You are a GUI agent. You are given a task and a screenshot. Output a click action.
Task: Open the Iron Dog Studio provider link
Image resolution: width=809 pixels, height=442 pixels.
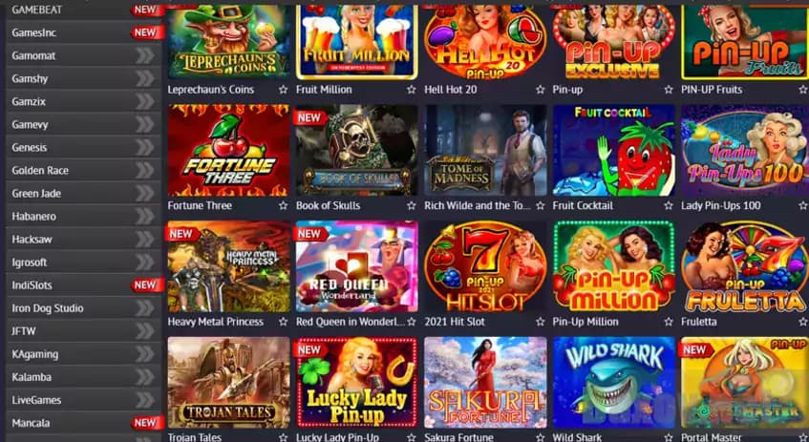pyautogui.click(x=83, y=308)
